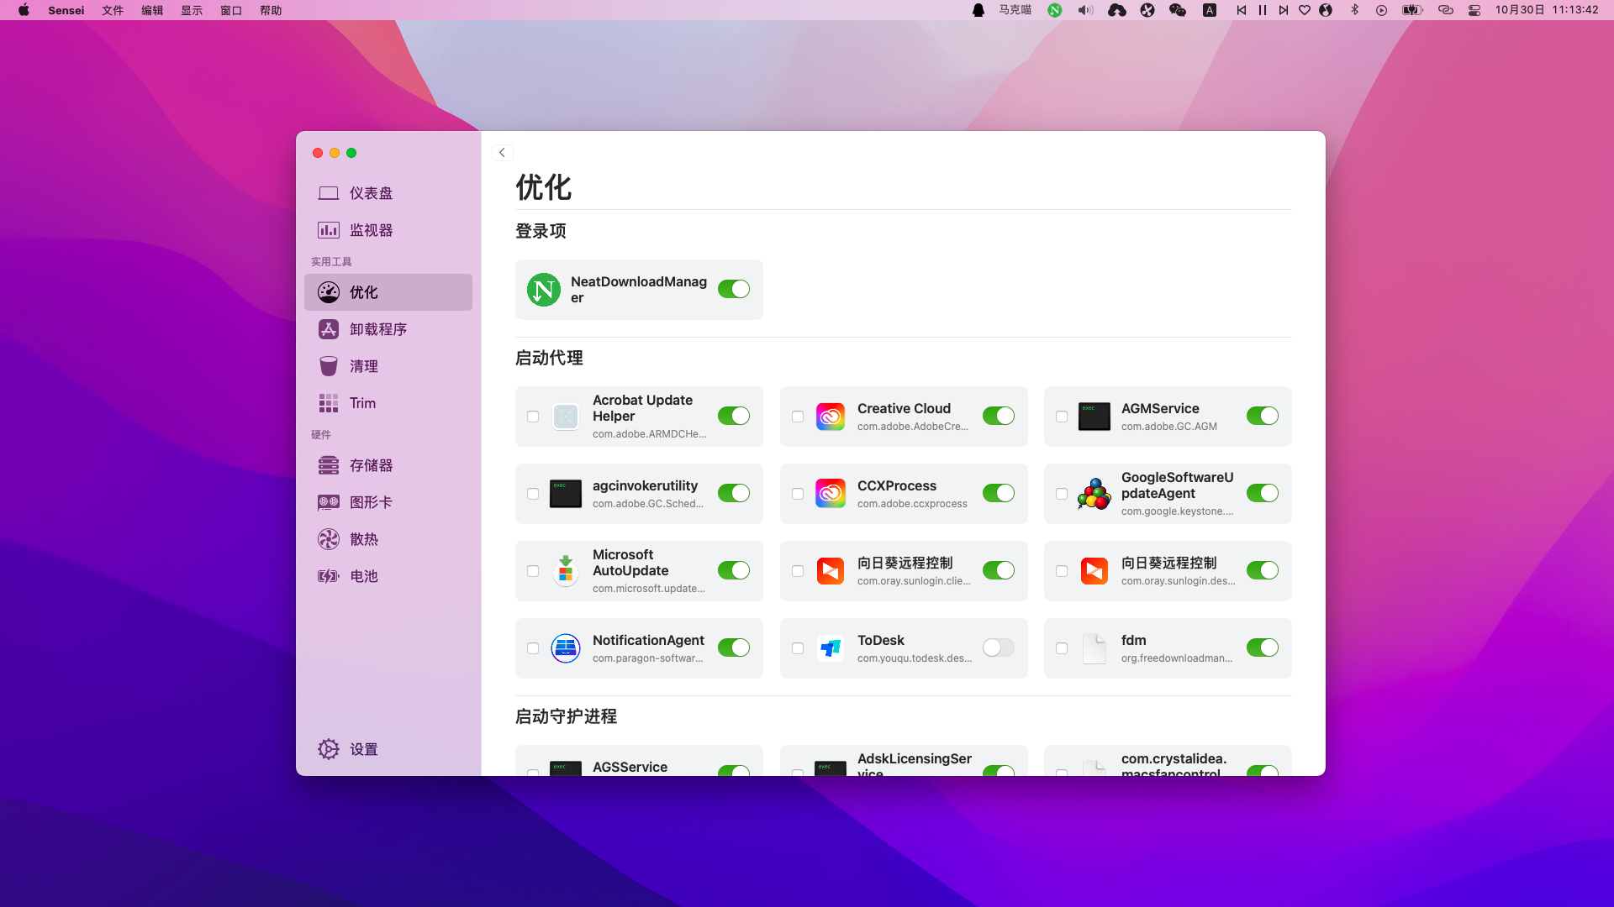Turn off the Creative Cloud toggle
The image size is (1614, 907).
click(x=998, y=416)
